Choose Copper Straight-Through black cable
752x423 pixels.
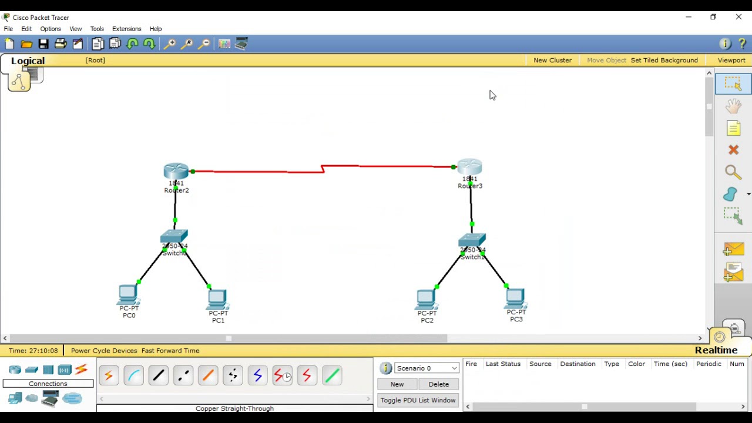(158, 375)
